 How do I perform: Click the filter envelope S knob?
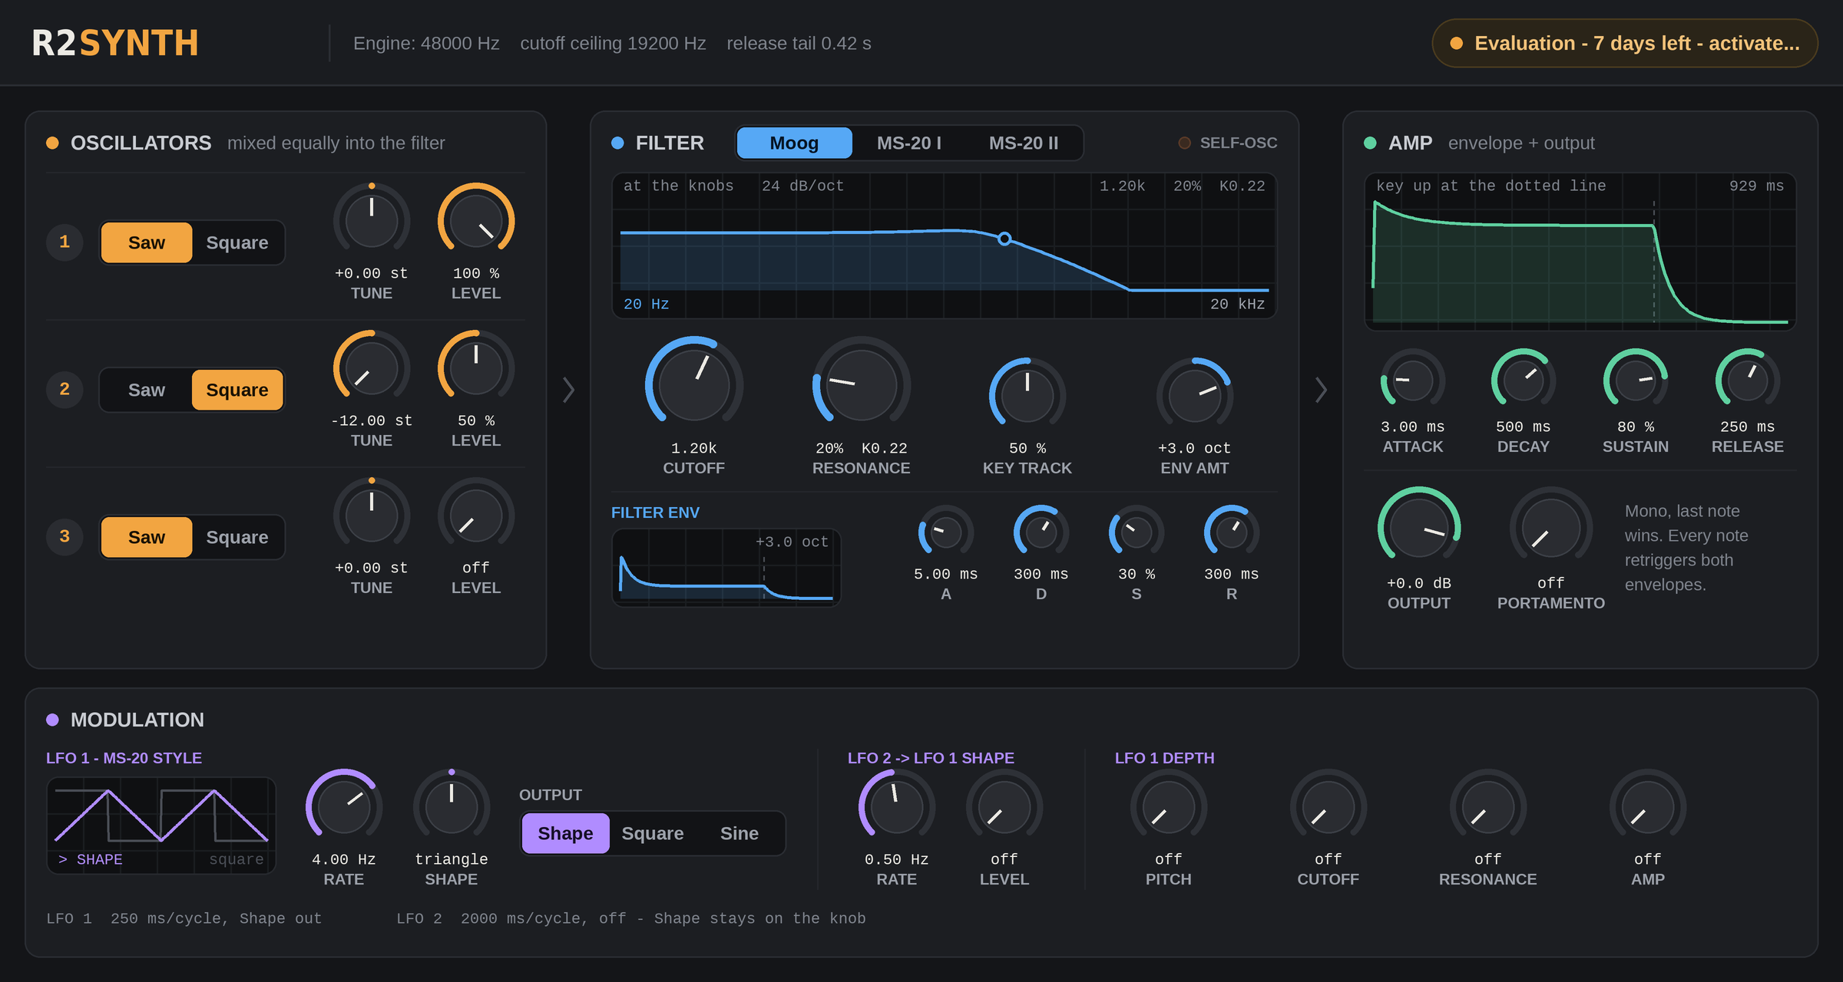point(1137,532)
